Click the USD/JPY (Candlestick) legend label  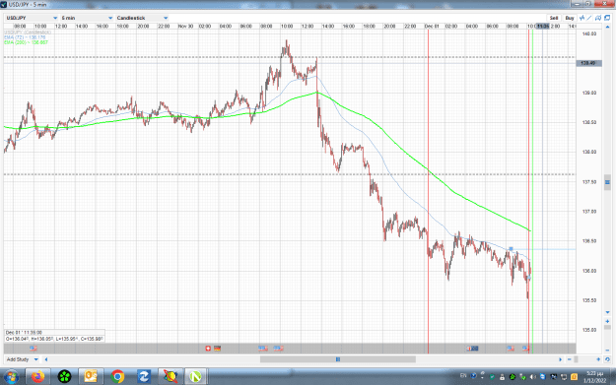[28, 32]
